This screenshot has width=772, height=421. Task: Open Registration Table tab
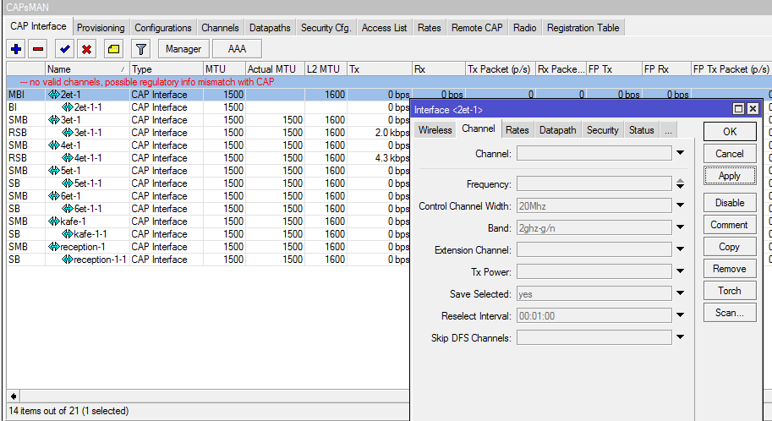click(583, 28)
